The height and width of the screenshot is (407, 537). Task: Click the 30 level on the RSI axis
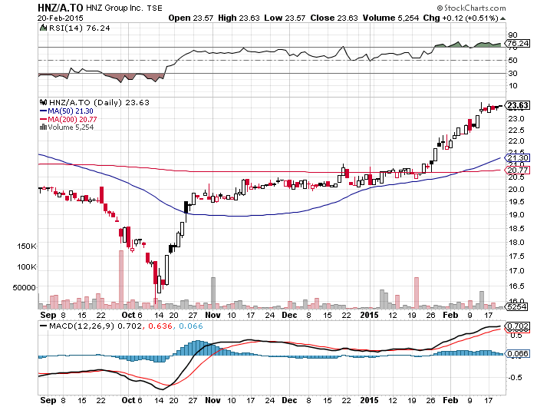pyautogui.click(x=512, y=74)
